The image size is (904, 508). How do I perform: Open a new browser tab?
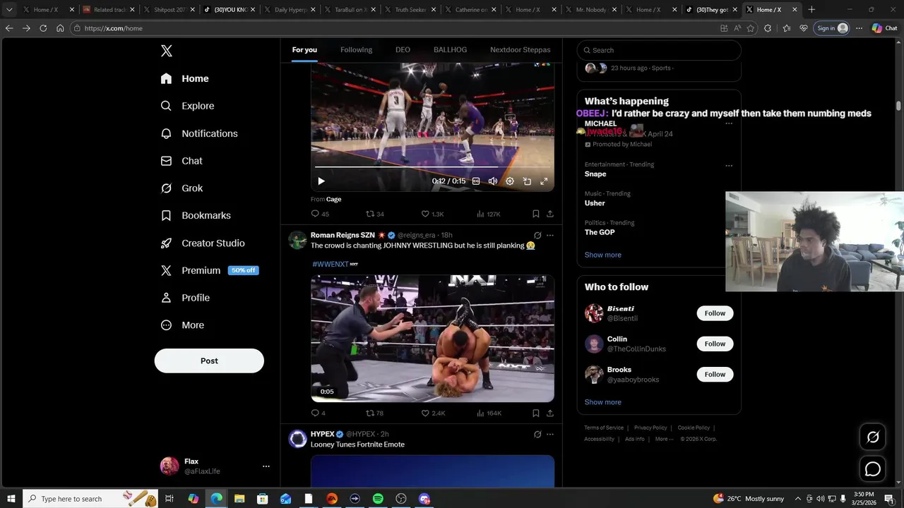[x=811, y=10]
